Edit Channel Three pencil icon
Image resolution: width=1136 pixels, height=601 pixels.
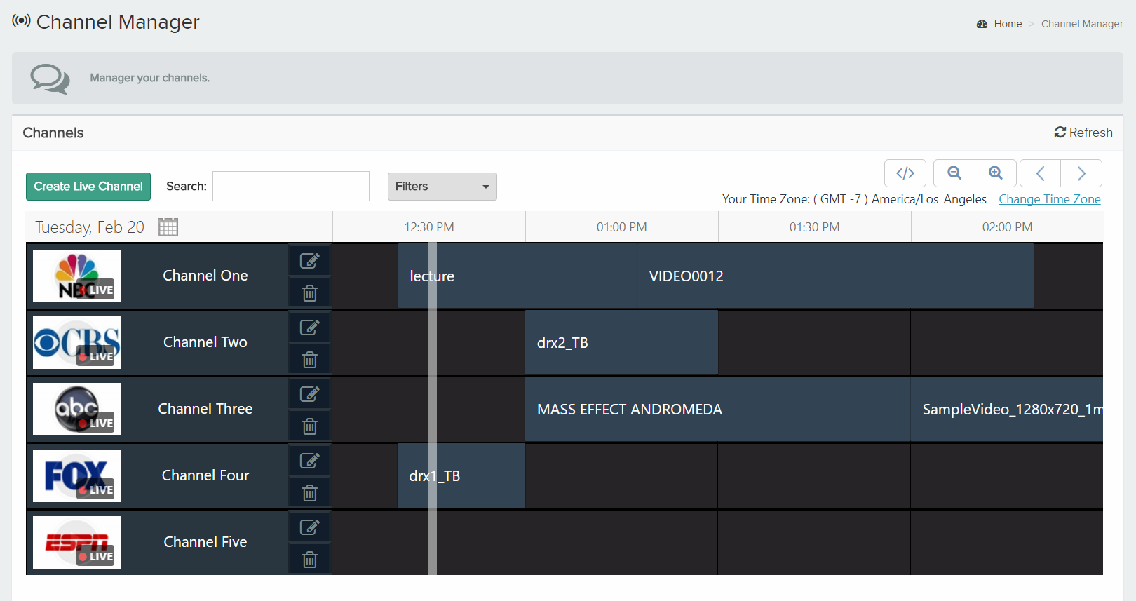(x=309, y=394)
